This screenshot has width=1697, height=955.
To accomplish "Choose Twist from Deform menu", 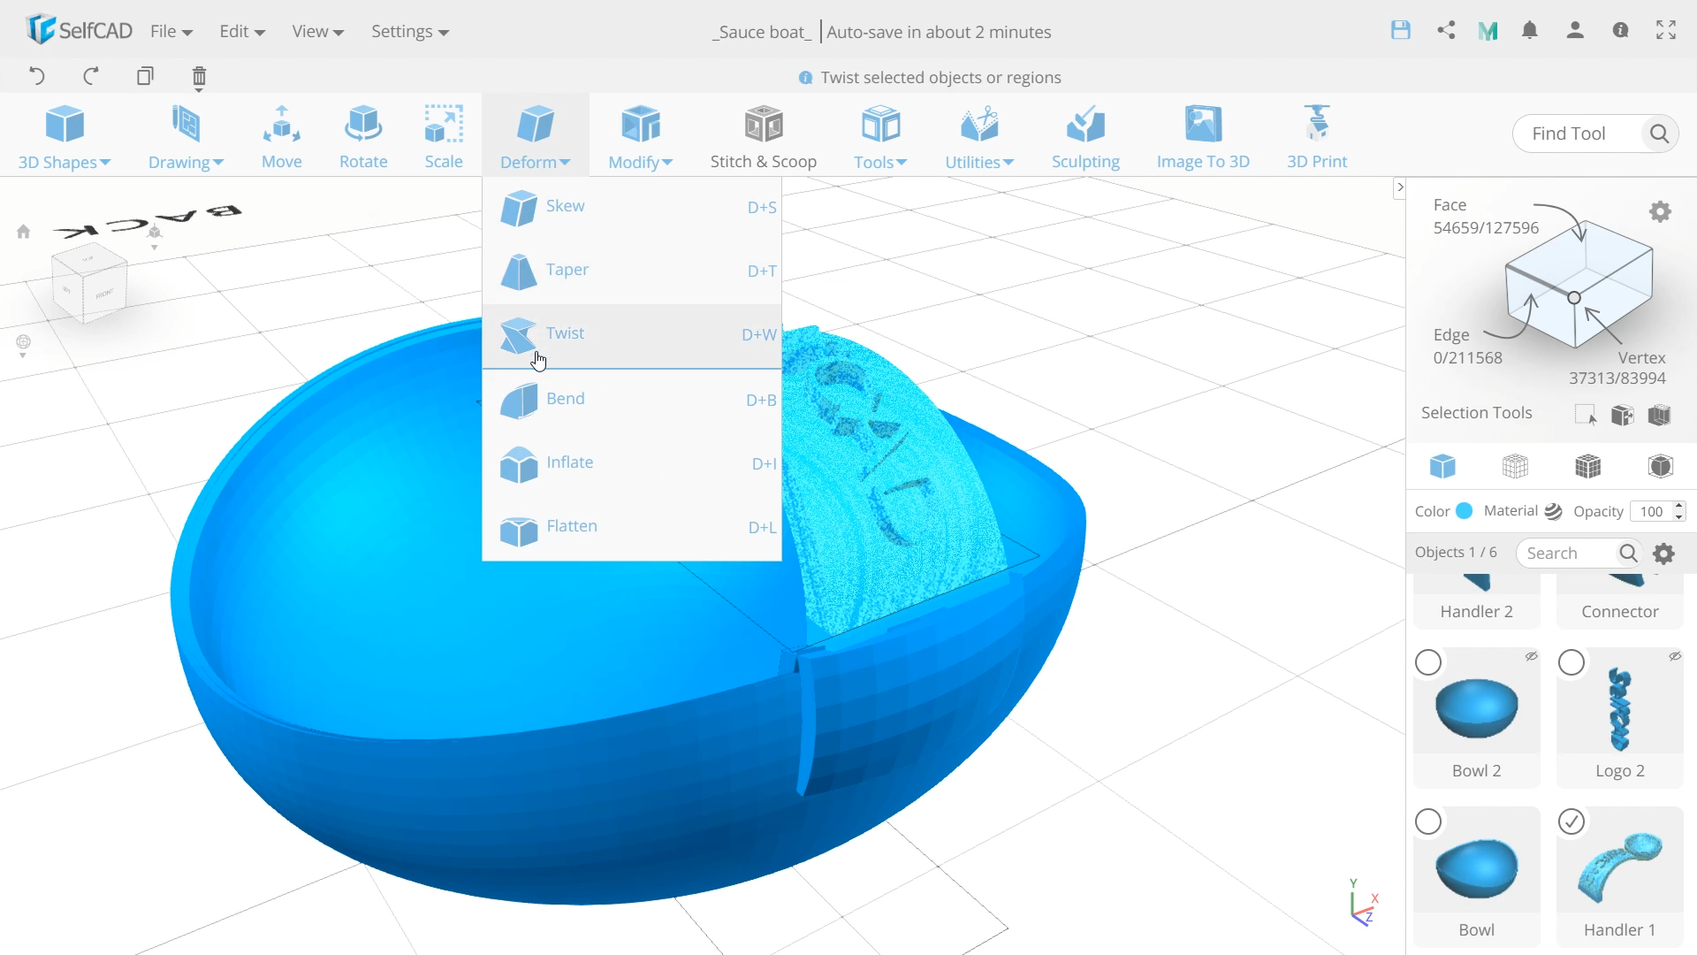I will pos(632,335).
